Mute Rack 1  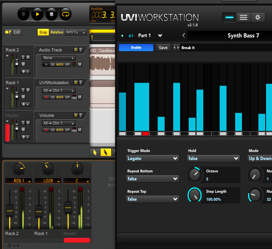tap(28, 90)
